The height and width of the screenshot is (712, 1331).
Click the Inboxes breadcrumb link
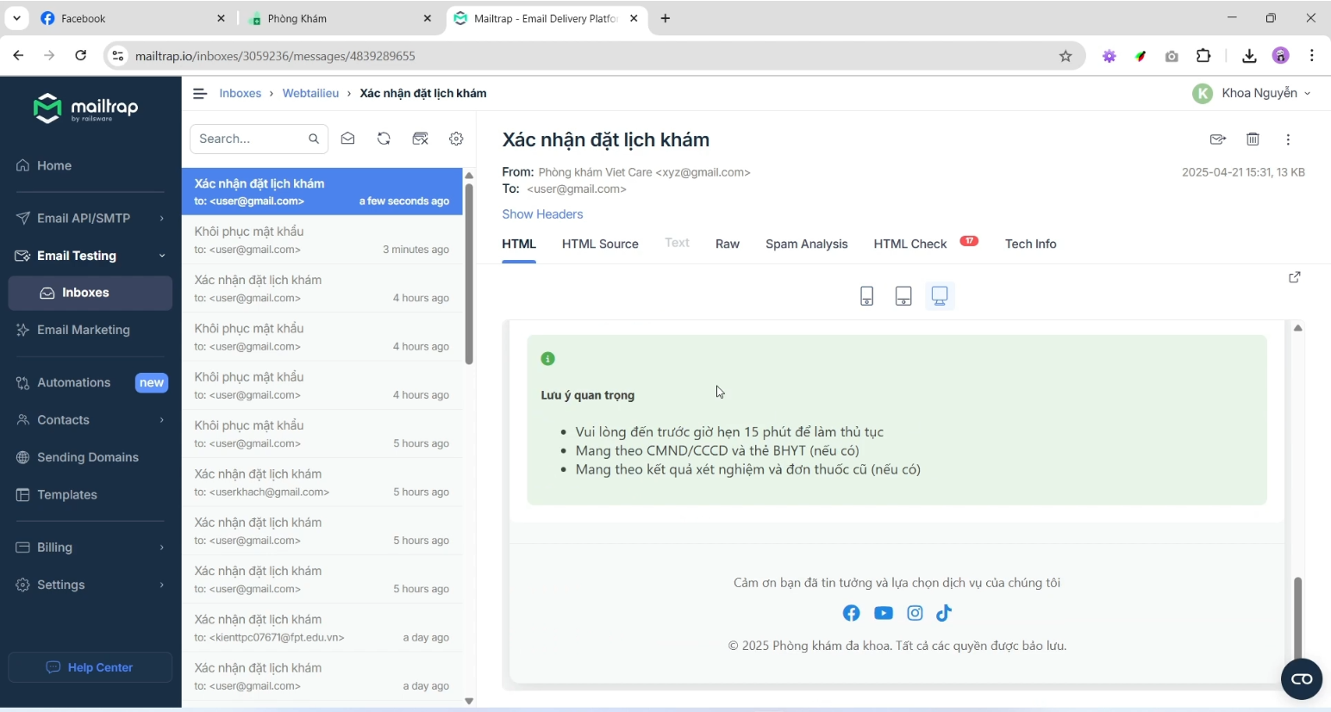pyautogui.click(x=241, y=93)
